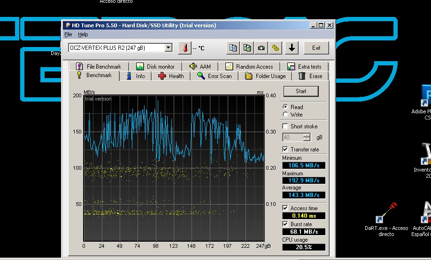Click the copy screenshot to clipboard icon
This screenshot has width=431, height=260.
[247, 47]
